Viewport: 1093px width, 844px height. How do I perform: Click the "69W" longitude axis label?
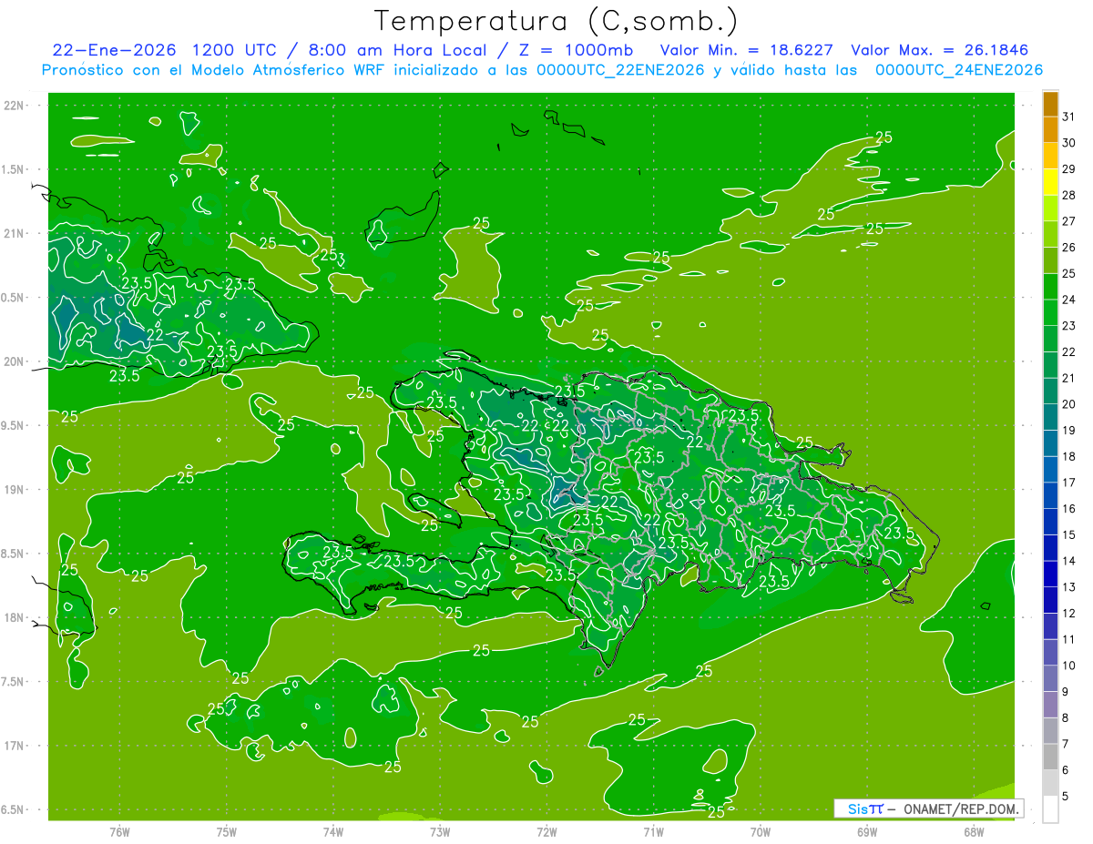pyautogui.click(x=867, y=831)
